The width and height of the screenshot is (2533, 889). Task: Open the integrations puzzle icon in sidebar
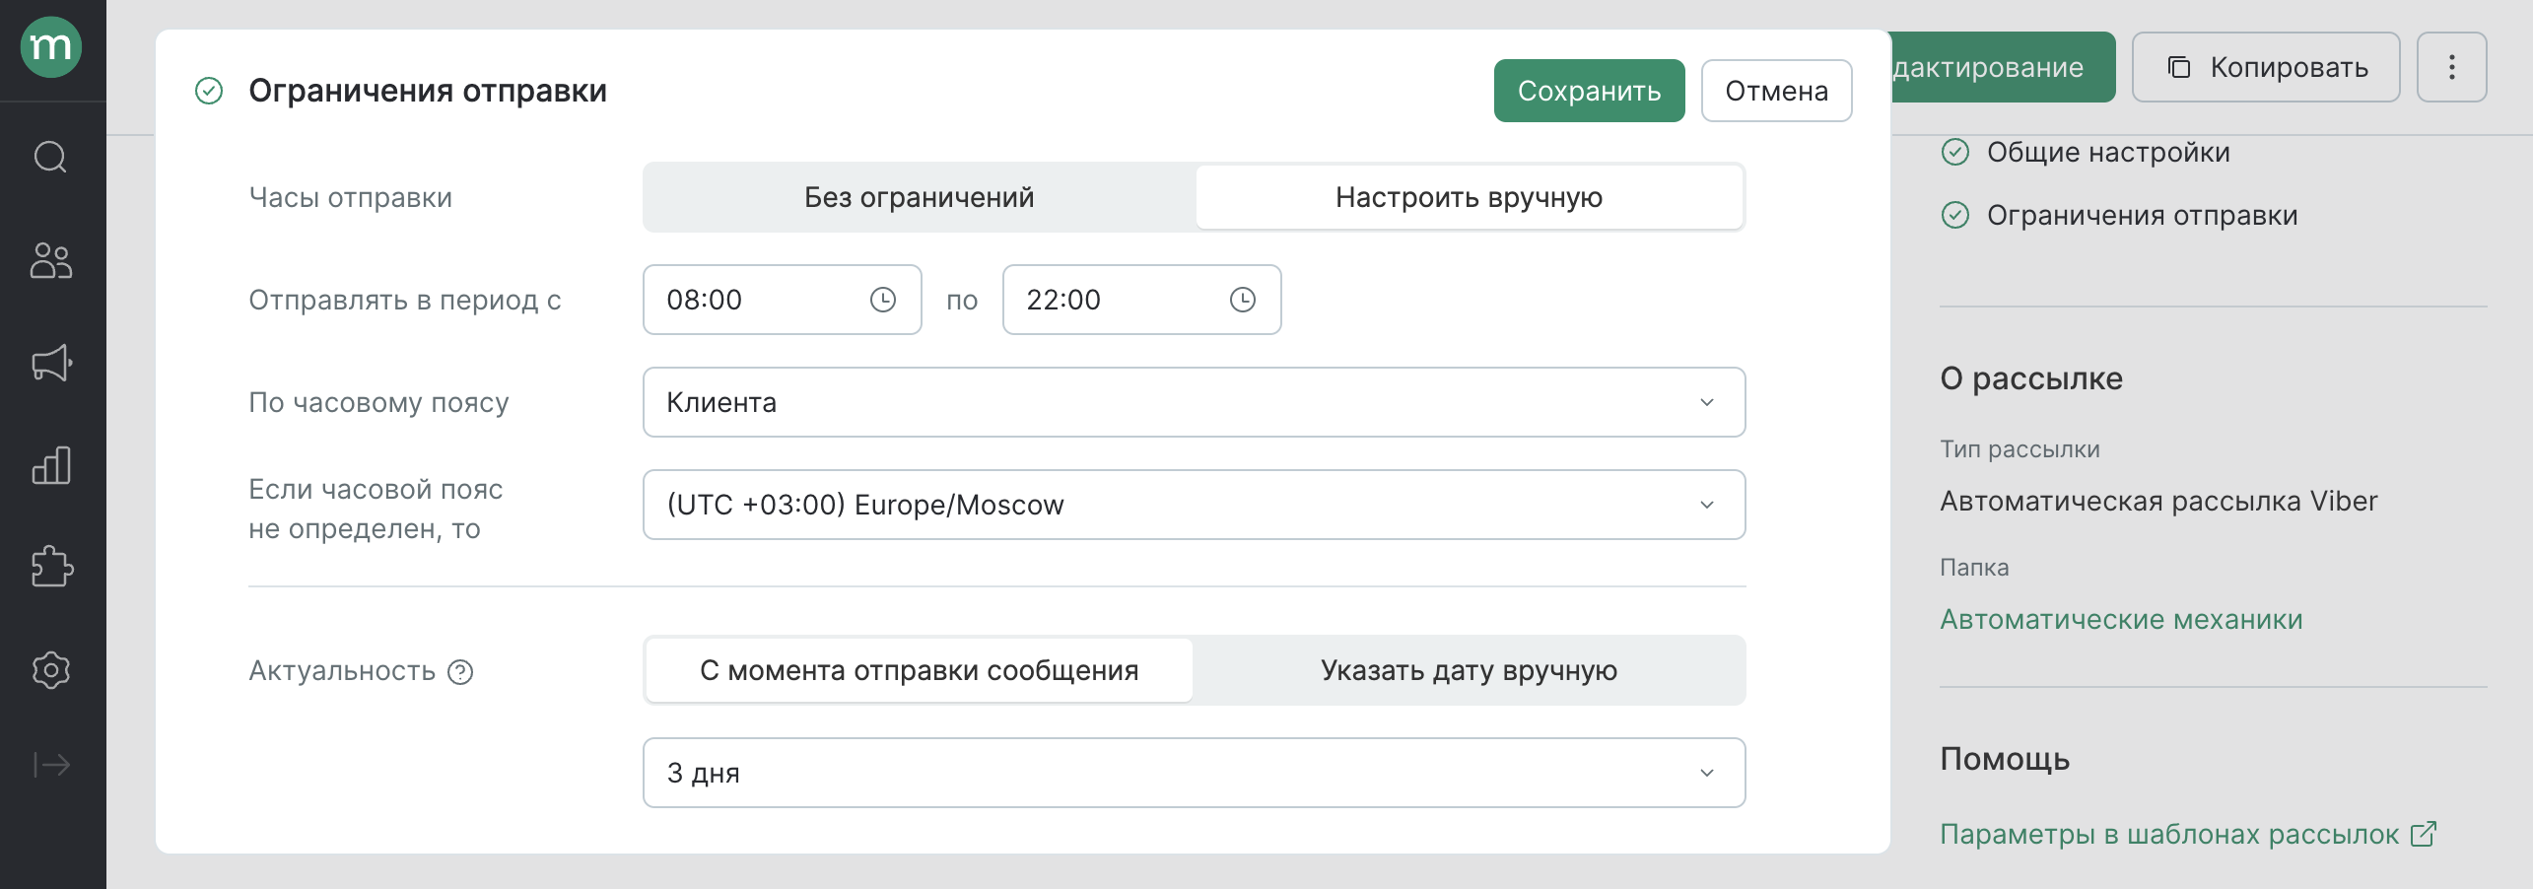point(51,567)
